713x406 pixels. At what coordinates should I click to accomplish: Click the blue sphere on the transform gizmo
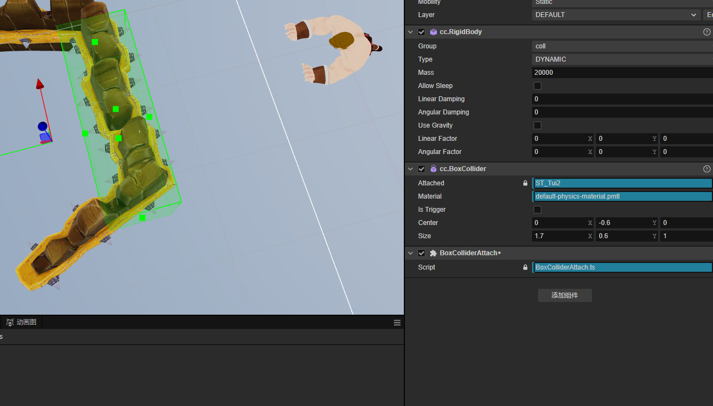tap(42, 127)
